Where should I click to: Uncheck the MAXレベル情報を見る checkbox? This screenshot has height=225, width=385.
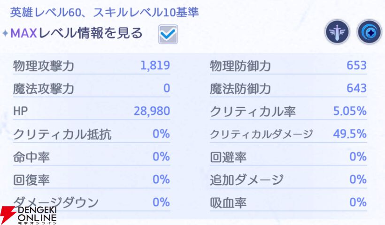(x=168, y=34)
